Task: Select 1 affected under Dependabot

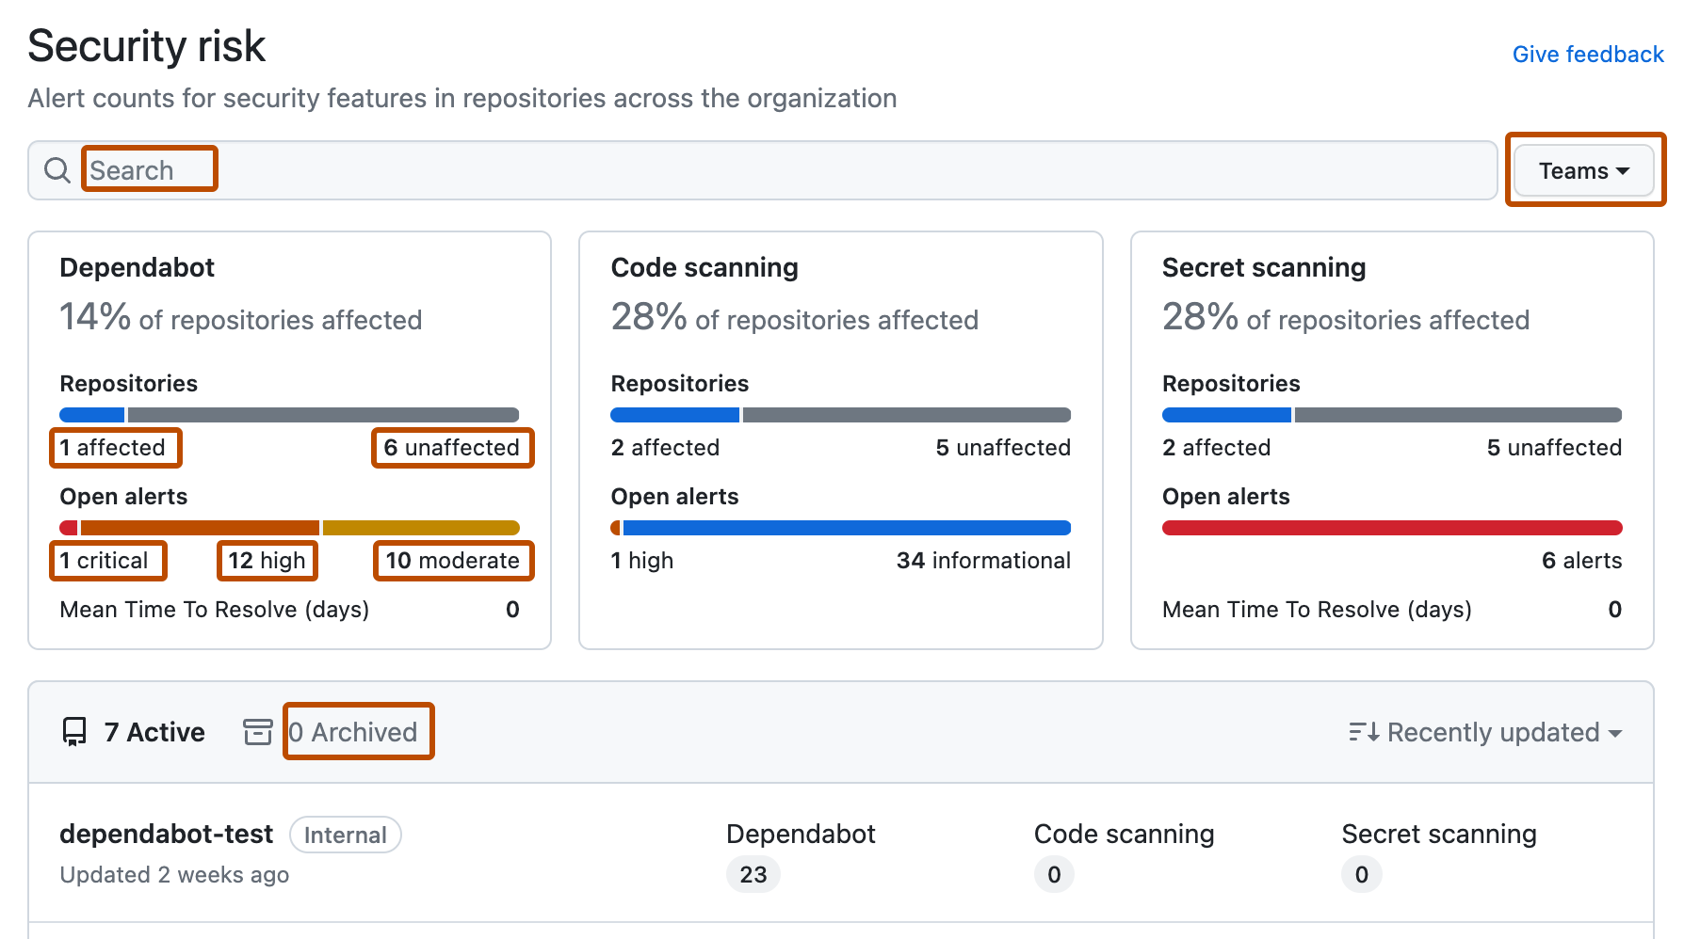Action: (x=113, y=448)
